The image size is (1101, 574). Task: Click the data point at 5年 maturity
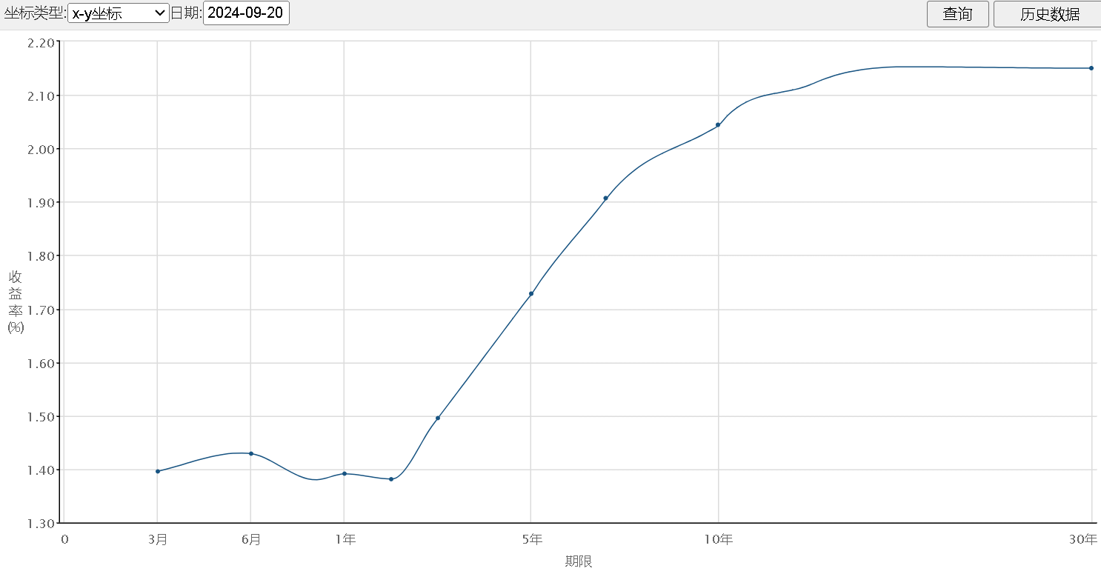[531, 294]
